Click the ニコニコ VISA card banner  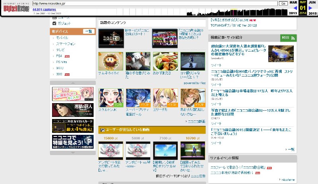pos(73,126)
